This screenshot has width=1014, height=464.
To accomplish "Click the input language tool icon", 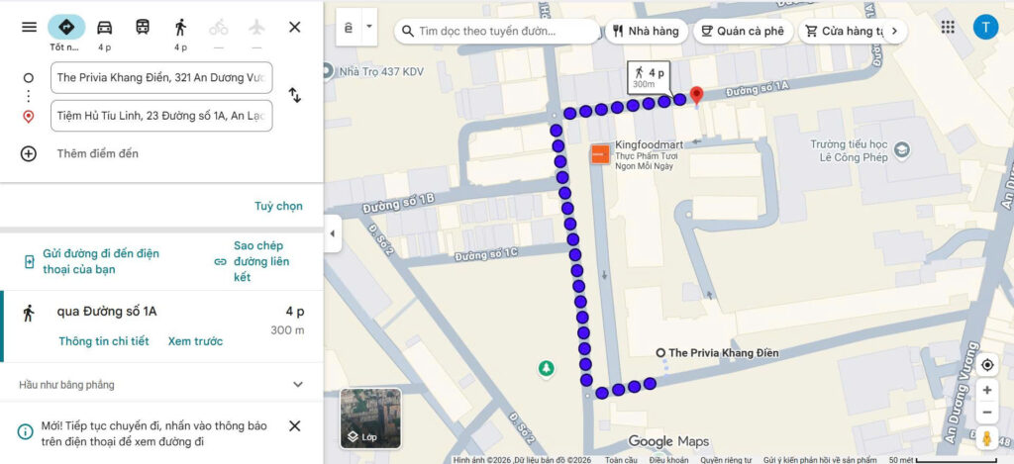I will tap(349, 29).
